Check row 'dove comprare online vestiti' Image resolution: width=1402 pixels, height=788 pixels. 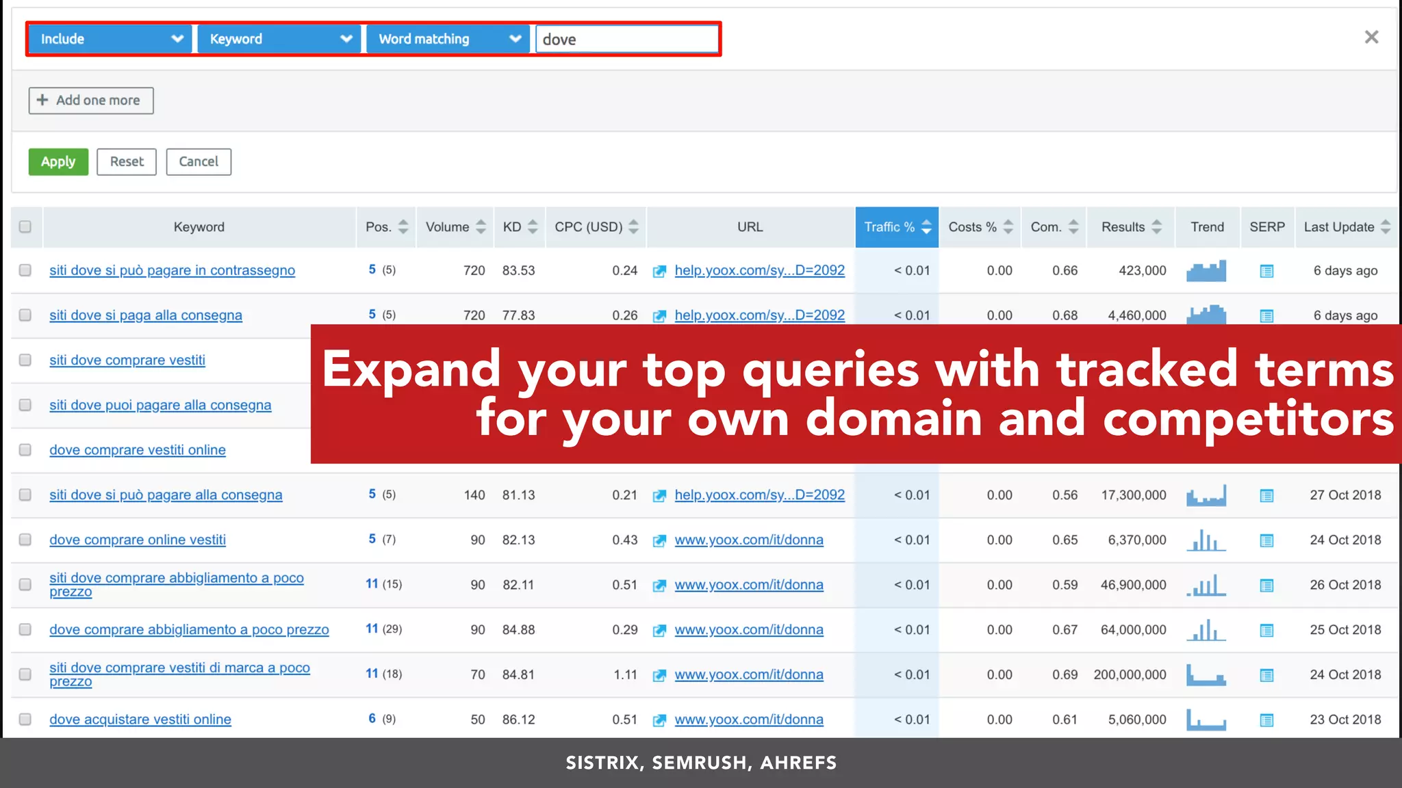[x=25, y=540]
